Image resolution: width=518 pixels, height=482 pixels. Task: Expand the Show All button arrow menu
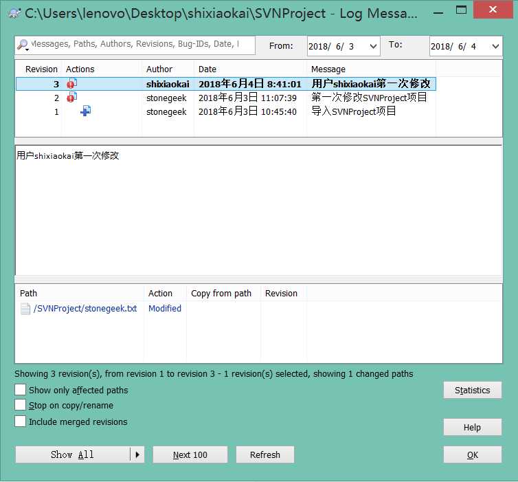(x=137, y=454)
